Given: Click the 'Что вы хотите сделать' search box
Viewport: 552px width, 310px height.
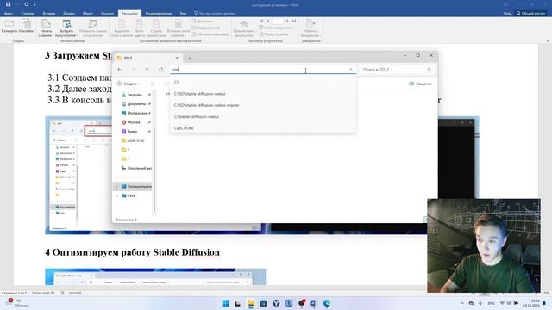Looking at the screenshot, I should 215,14.
